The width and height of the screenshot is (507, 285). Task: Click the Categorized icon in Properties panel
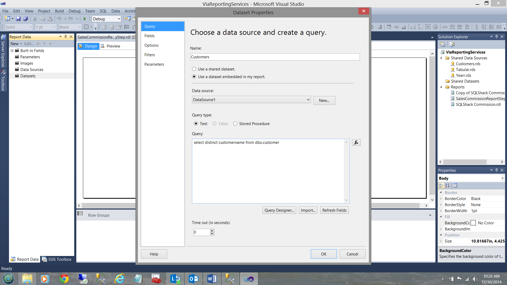[x=441, y=186]
